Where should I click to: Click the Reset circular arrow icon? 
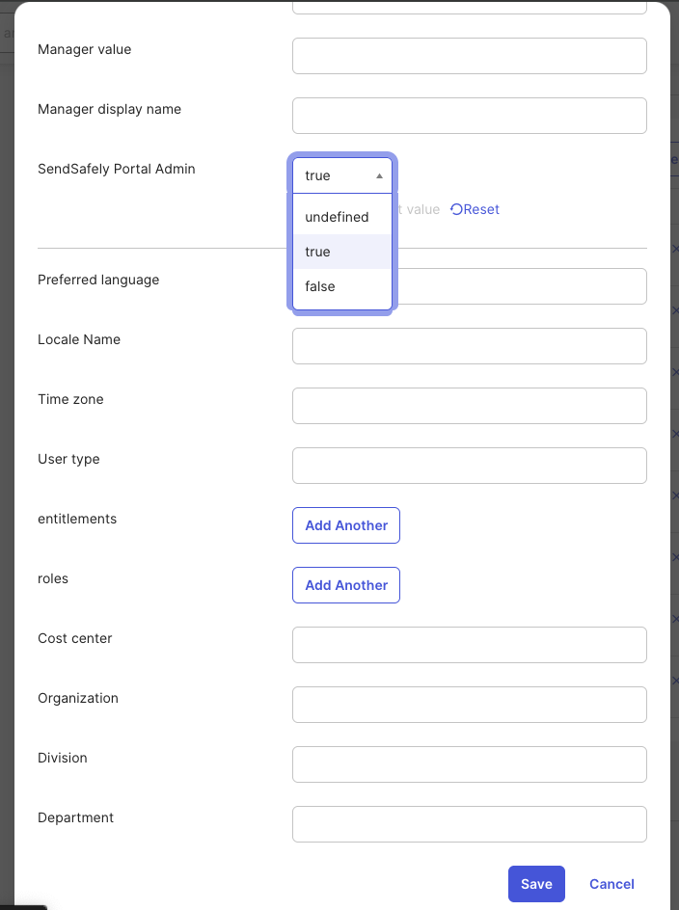coord(456,209)
